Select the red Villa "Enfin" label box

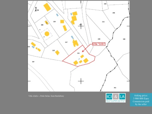pyautogui.click(x=99, y=44)
